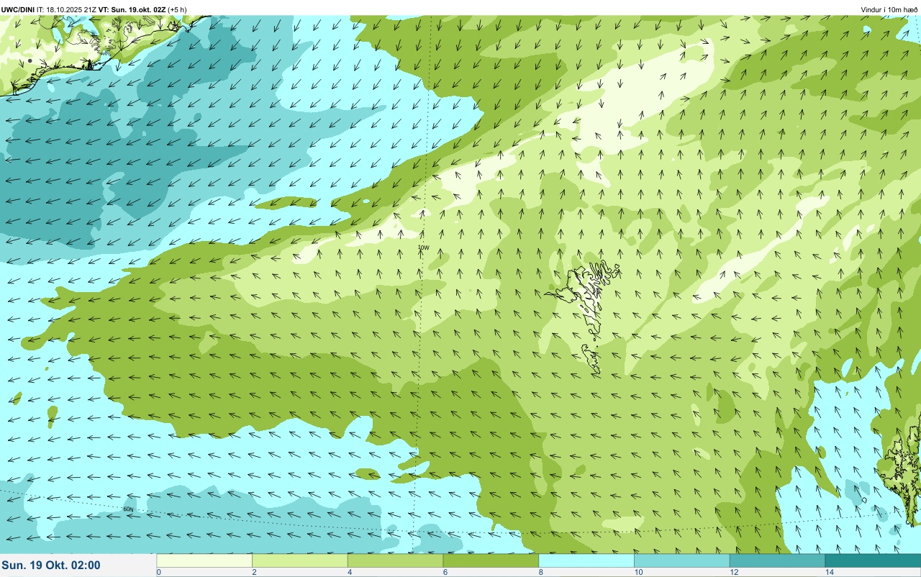Screen dimensions: 921x577
Task: Click the 4–6 m/s green legend swatch
Action: [x=395, y=560]
